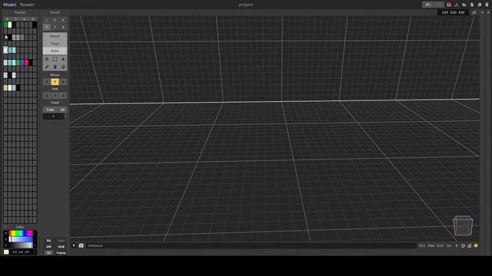Select the replace color tool icon

63,67
